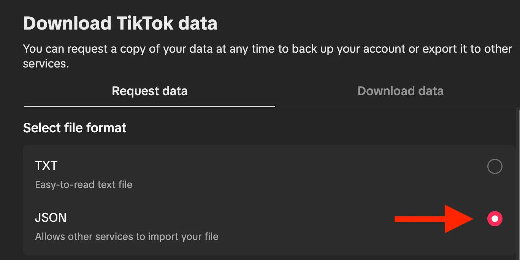Click the vertical scrollbar on the right edge

(518, 182)
